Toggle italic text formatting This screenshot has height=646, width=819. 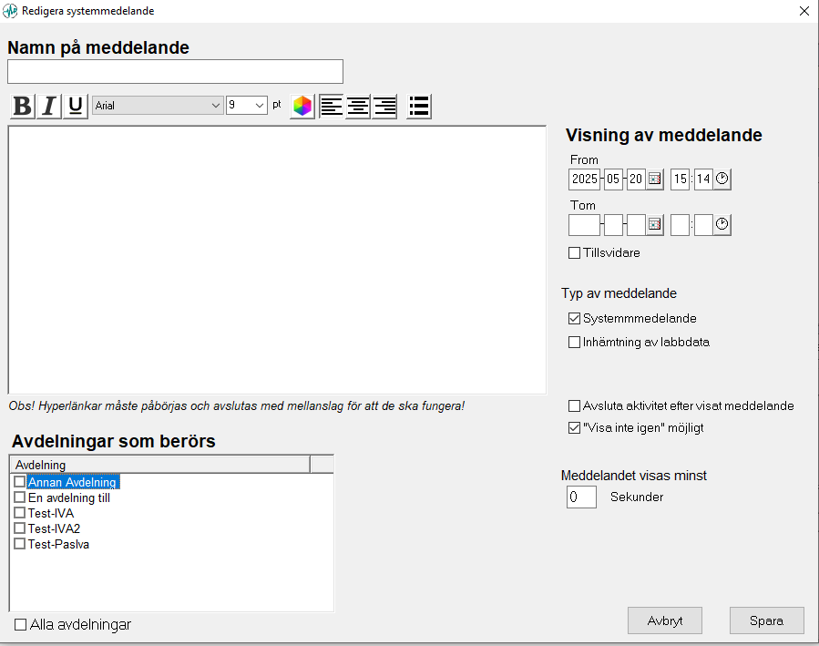point(49,107)
